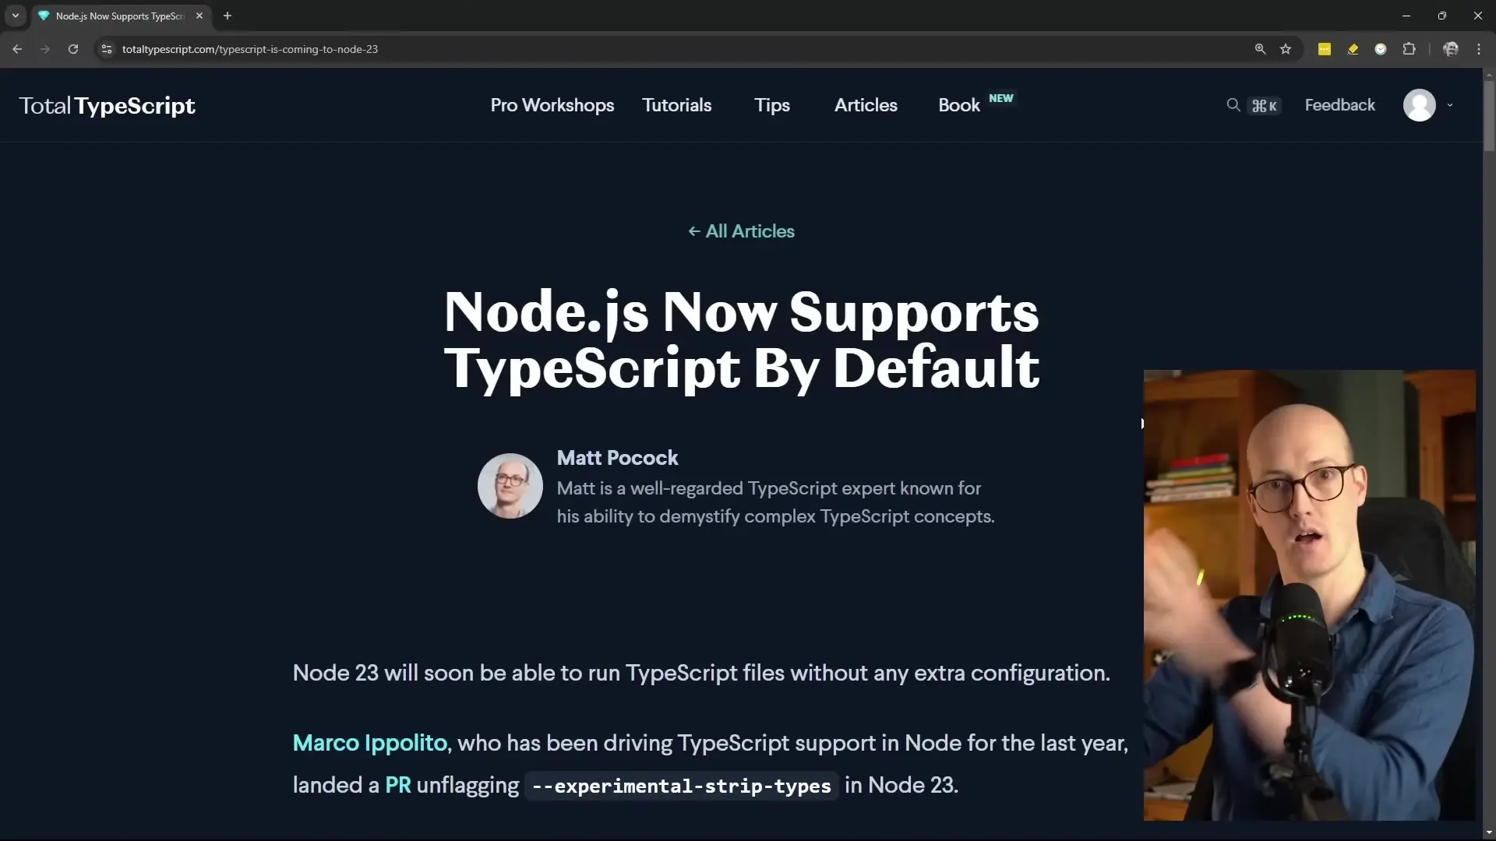
Task: Open the PR link
Action: pyautogui.click(x=398, y=785)
